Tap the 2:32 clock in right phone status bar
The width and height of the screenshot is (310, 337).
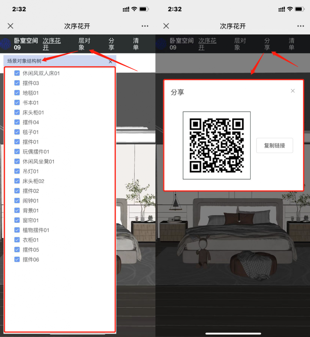(x=175, y=9)
